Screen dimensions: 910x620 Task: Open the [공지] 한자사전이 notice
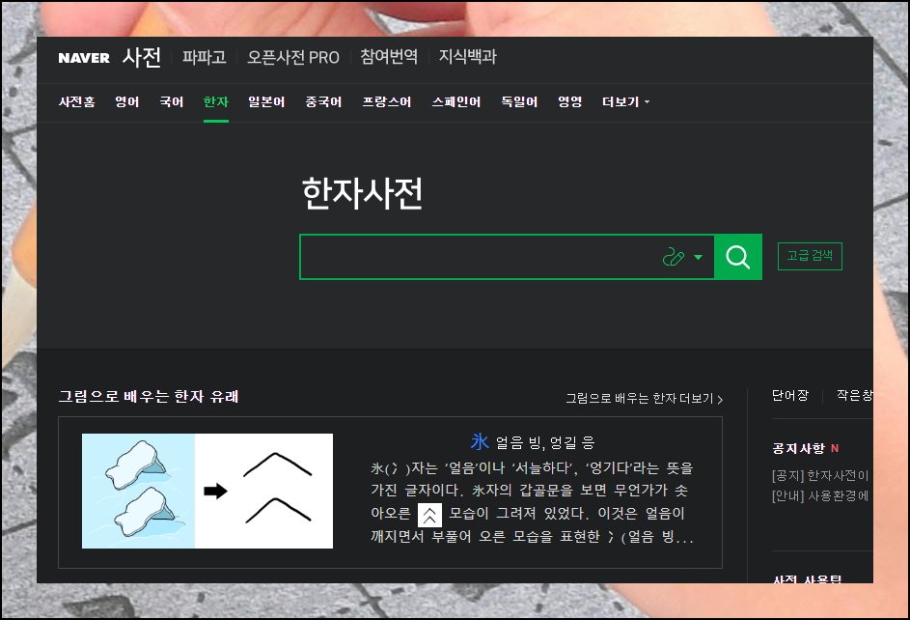pos(820,475)
